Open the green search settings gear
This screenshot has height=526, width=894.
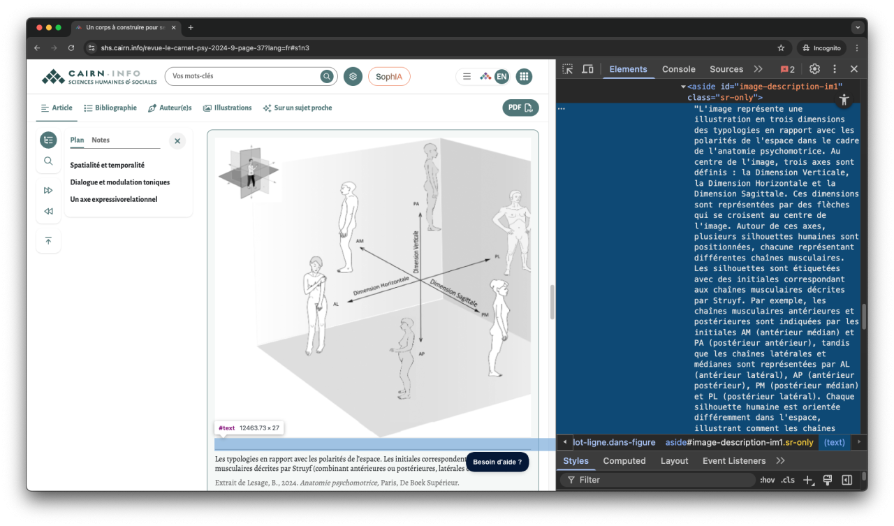point(353,76)
